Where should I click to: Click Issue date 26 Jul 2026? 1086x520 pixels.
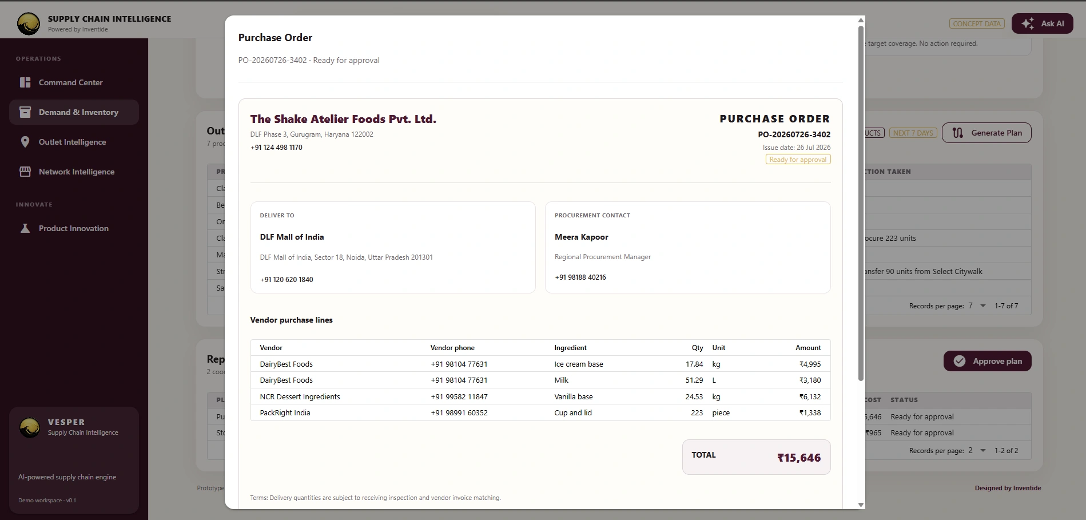click(797, 148)
